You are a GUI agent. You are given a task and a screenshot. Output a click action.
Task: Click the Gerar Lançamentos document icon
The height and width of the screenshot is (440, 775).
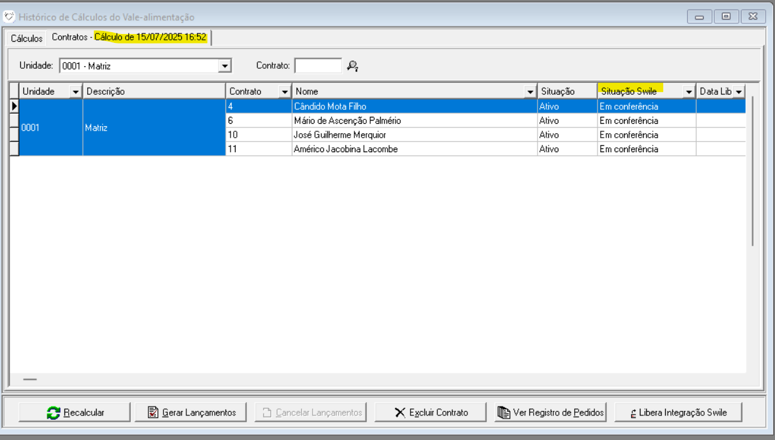153,413
